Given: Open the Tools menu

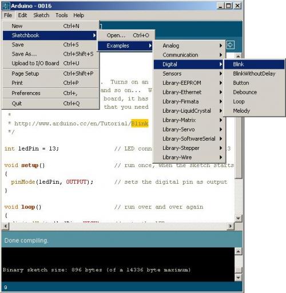Looking at the screenshot, I should [62, 15].
